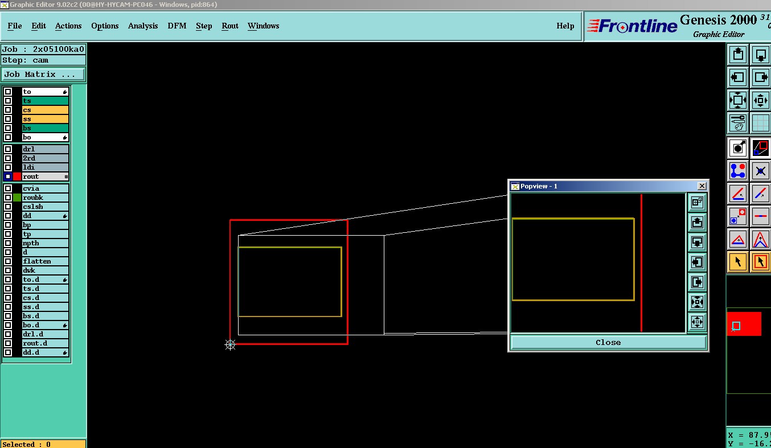Open the Windows menu
This screenshot has height=448, width=771.
pyautogui.click(x=263, y=26)
